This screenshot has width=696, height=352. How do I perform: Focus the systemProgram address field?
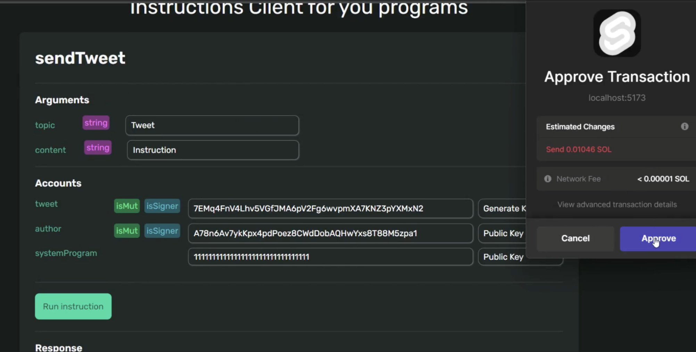[x=330, y=257]
